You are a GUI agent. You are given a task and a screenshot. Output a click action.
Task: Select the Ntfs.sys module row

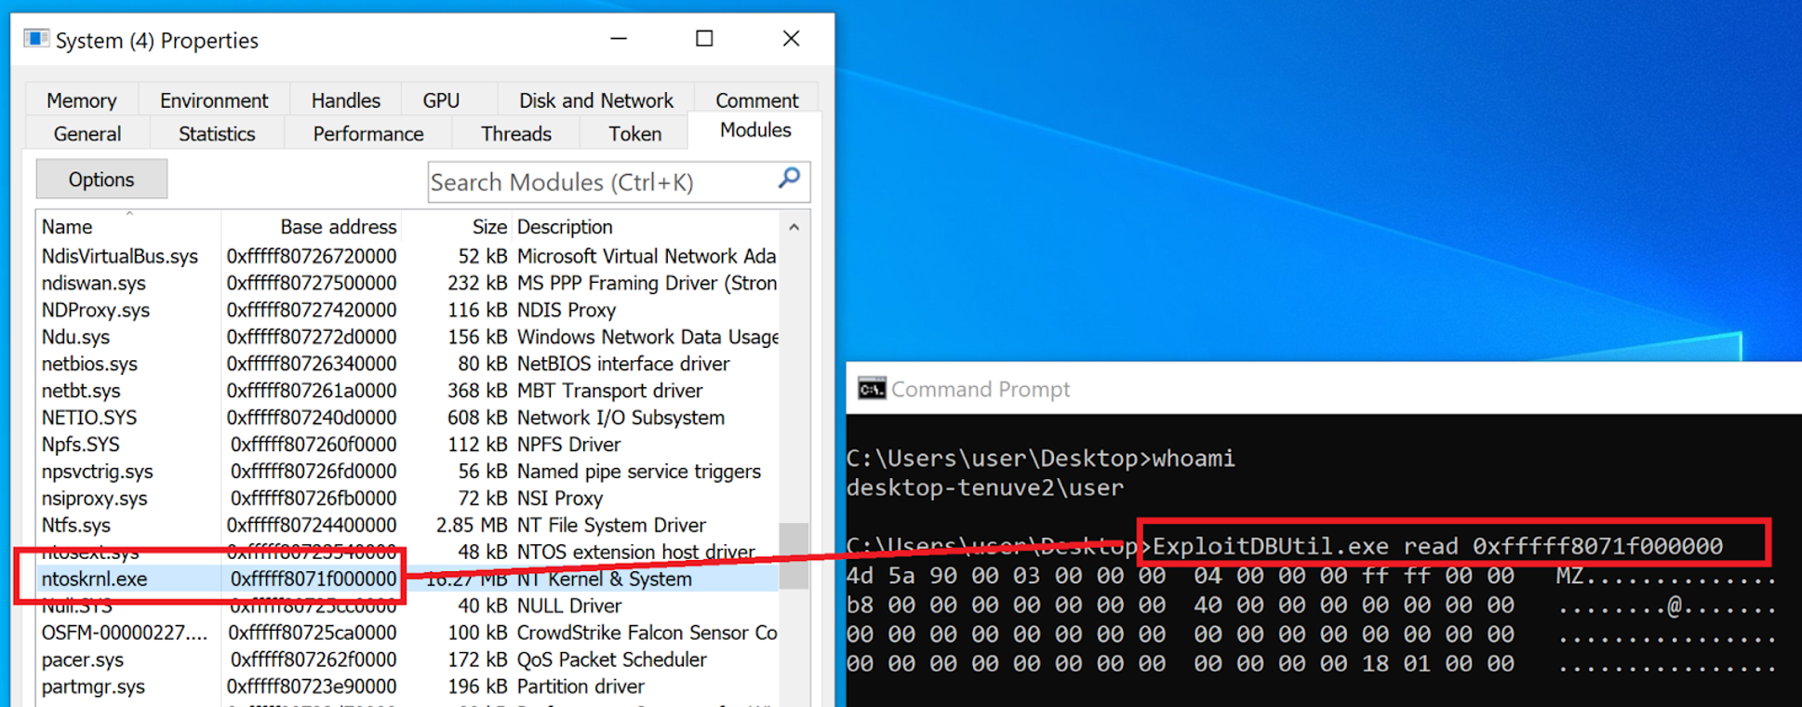click(76, 526)
